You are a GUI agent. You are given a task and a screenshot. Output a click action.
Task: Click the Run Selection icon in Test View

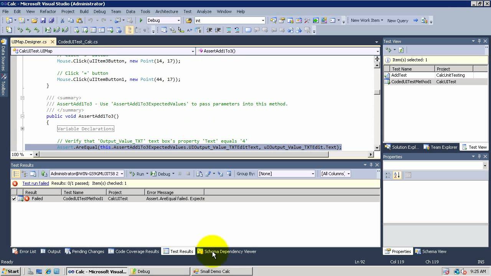tap(389, 50)
